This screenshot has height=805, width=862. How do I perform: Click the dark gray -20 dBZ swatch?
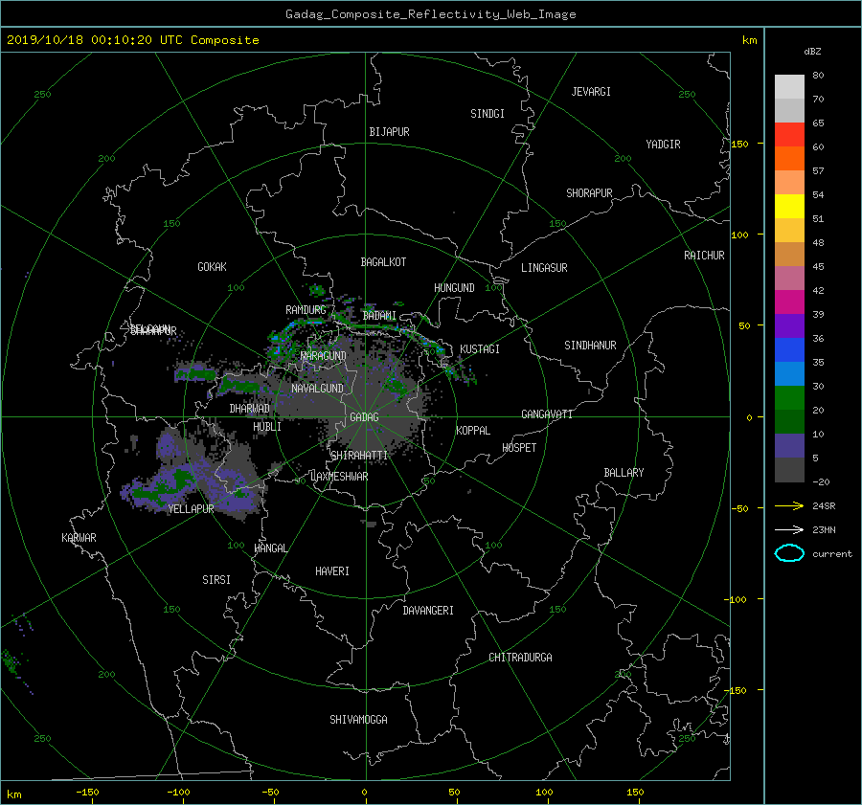[x=789, y=469]
